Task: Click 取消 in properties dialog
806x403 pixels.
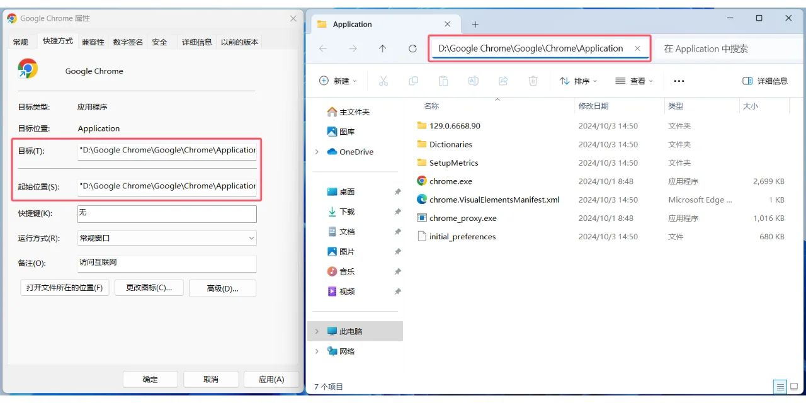Action: (x=211, y=379)
